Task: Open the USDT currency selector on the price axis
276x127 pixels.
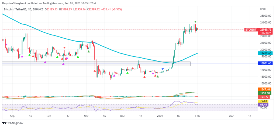Action: coord(263,9)
